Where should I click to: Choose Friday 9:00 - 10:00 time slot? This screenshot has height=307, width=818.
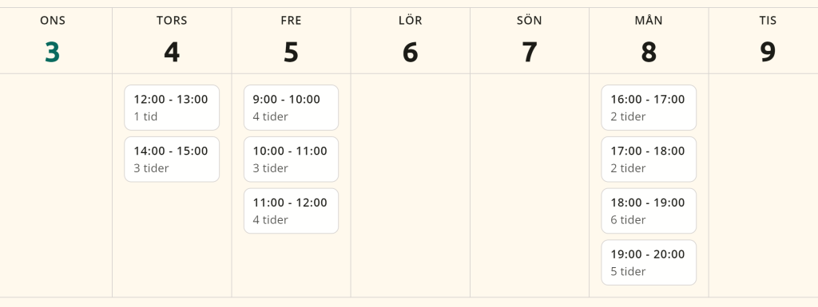click(x=291, y=108)
